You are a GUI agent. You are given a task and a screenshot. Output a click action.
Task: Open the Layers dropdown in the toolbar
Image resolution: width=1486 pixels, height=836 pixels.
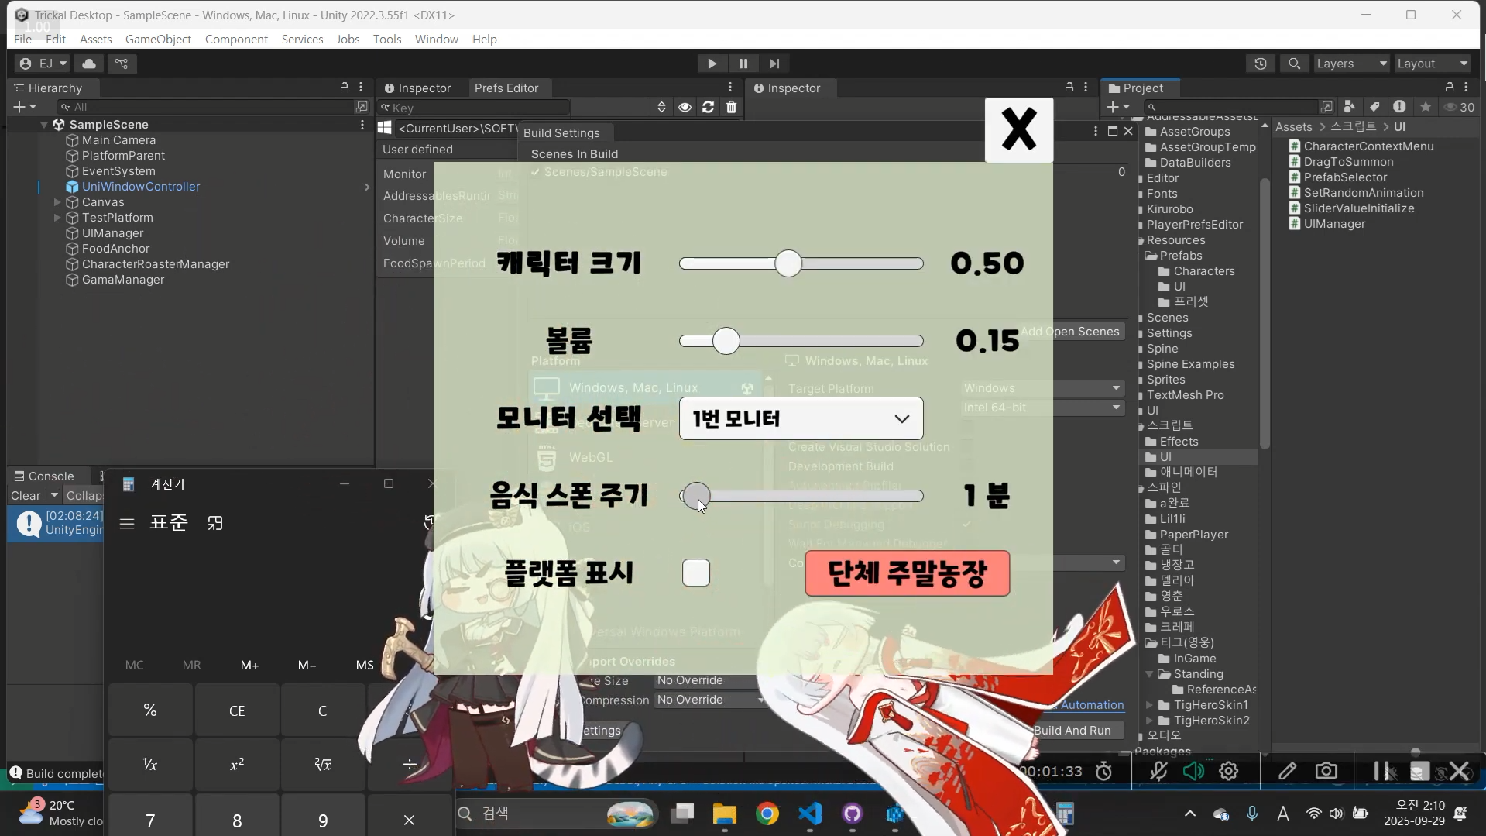point(1351,64)
